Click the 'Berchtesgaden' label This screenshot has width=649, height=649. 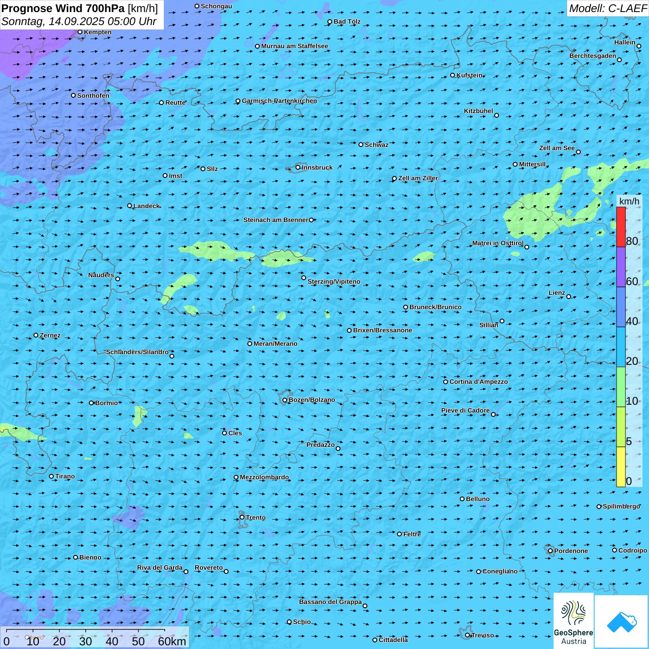[593, 56]
